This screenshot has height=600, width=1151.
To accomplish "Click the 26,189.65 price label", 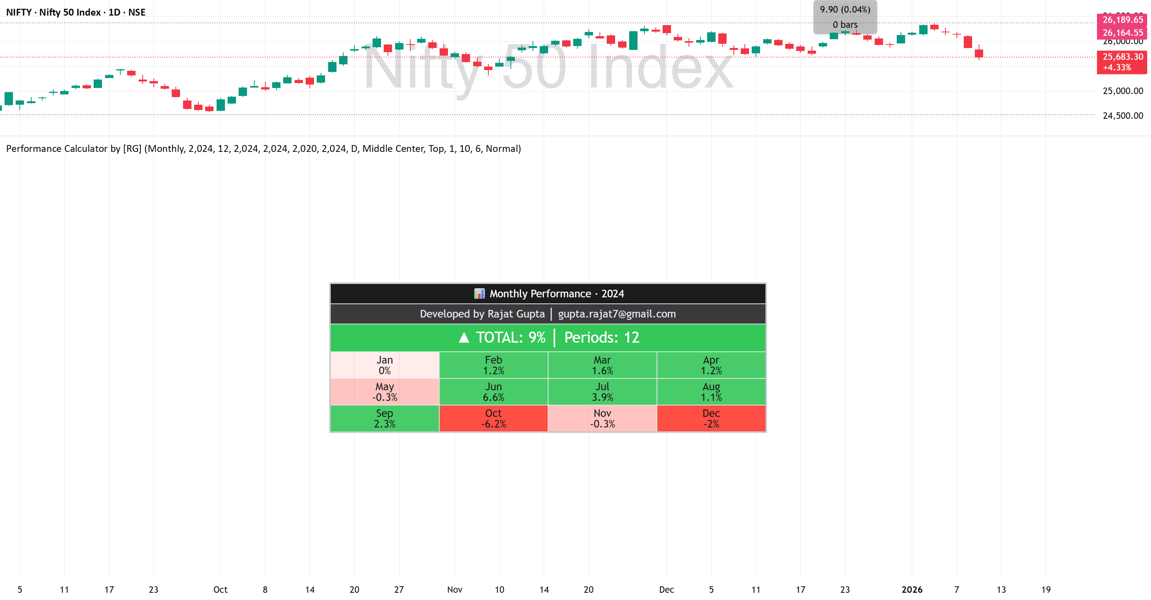I will [x=1122, y=20].
